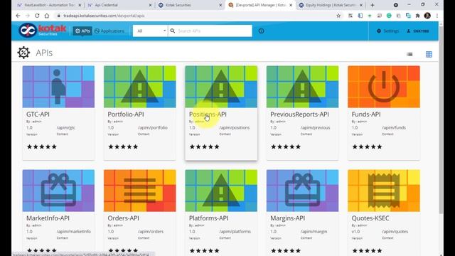Open the Margins-API gift card icon tile
455x256 pixels.
302,191
